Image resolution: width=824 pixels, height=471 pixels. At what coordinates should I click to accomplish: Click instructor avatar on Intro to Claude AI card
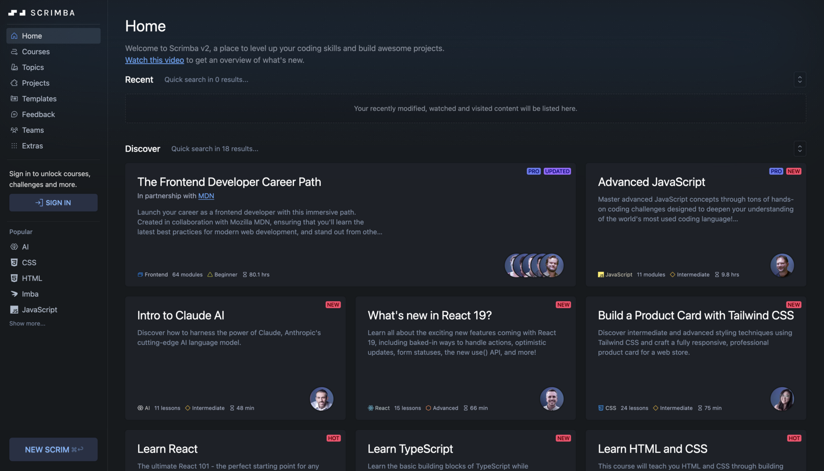[x=322, y=399]
